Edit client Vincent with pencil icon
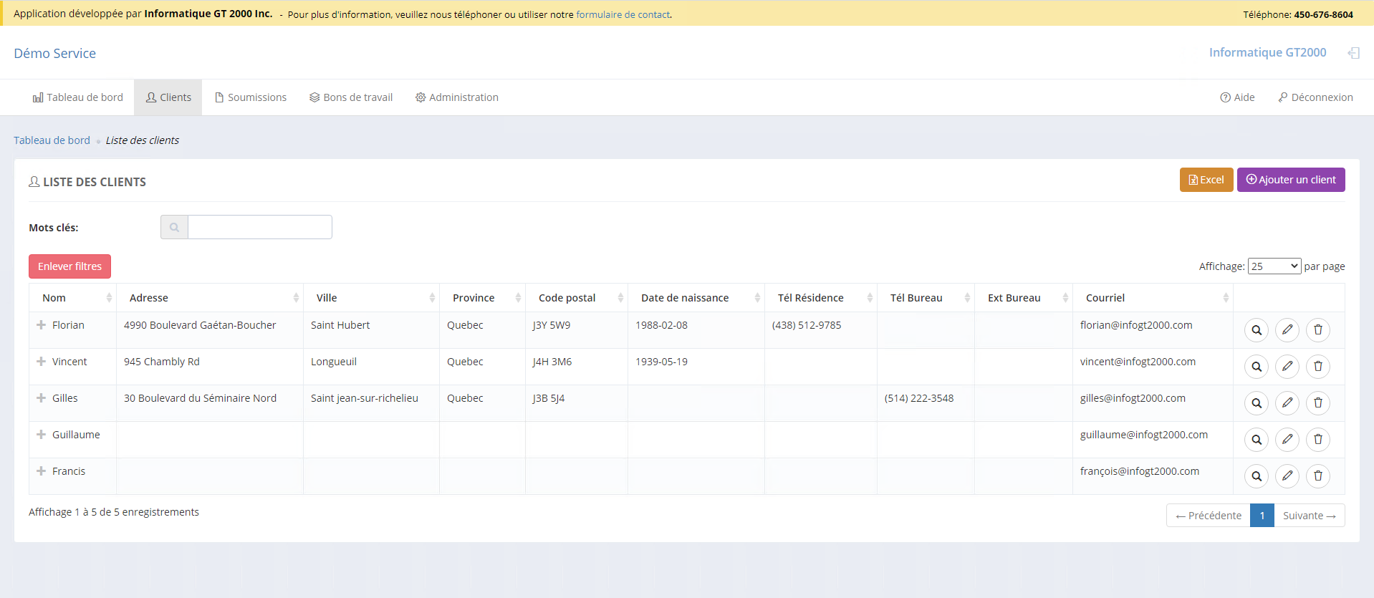Image resolution: width=1374 pixels, height=598 pixels. (x=1287, y=367)
